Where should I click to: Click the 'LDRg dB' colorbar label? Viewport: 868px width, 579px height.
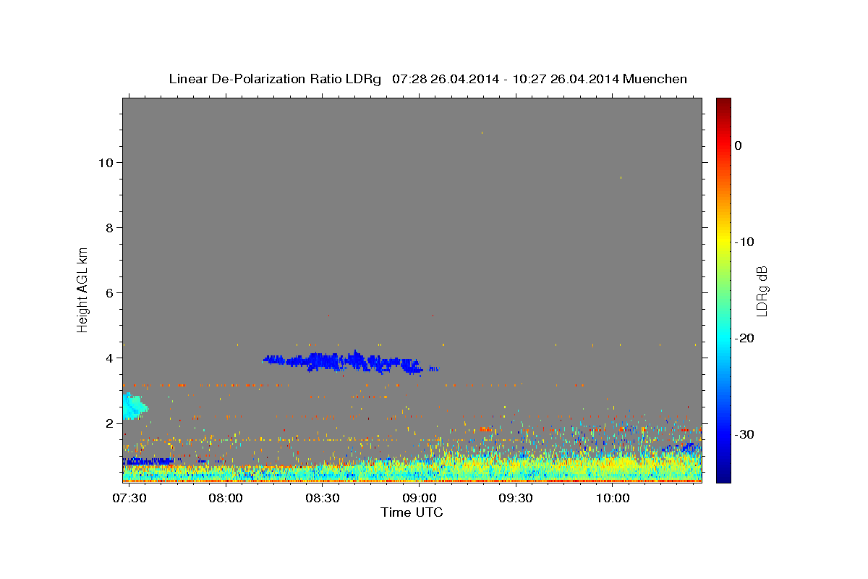pos(761,291)
